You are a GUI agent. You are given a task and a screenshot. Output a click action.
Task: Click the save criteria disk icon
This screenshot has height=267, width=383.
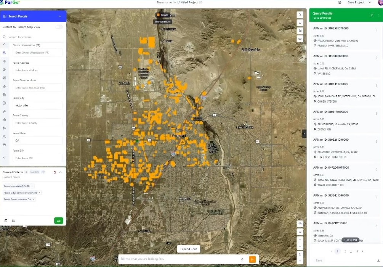pos(6,220)
